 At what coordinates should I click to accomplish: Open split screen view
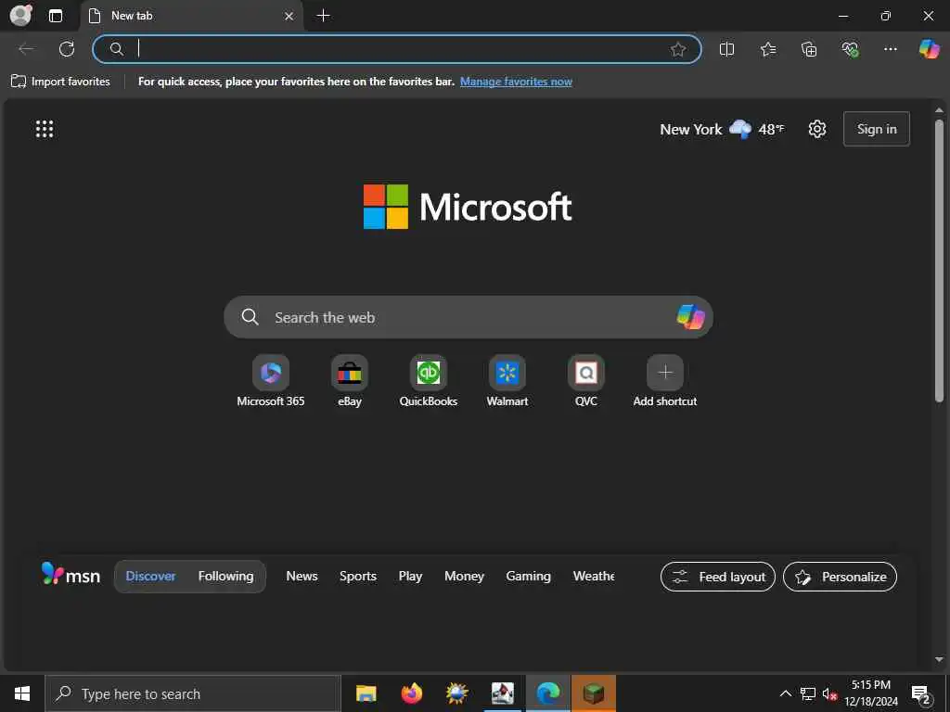(x=726, y=49)
